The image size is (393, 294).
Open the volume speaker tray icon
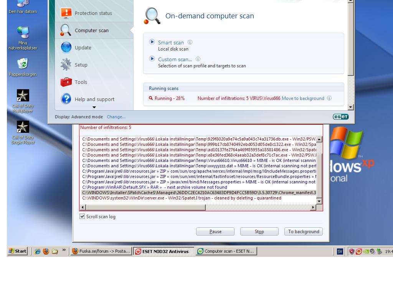click(372, 252)
